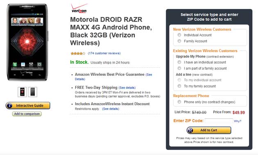Select the back view phone thumbnail

click(x=33, y=92)
